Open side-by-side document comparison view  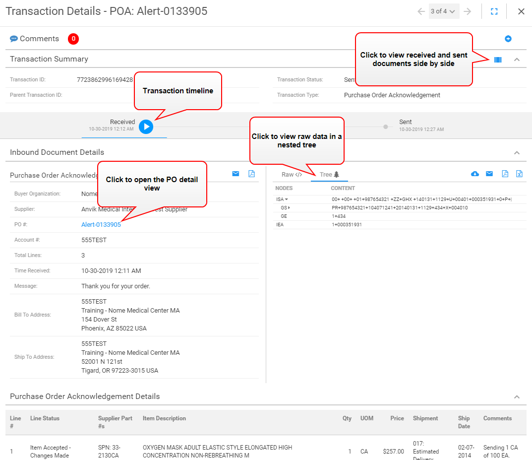pyautogui.click(x=498, y=60)
